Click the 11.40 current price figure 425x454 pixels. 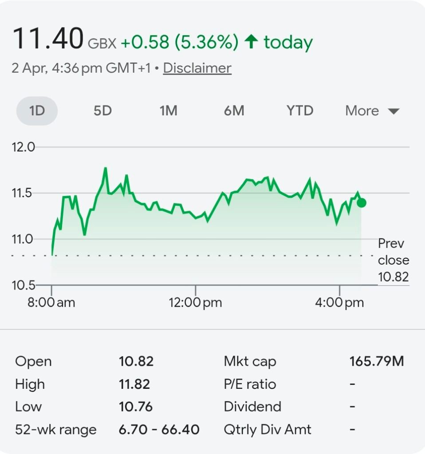tap(48, 39)
